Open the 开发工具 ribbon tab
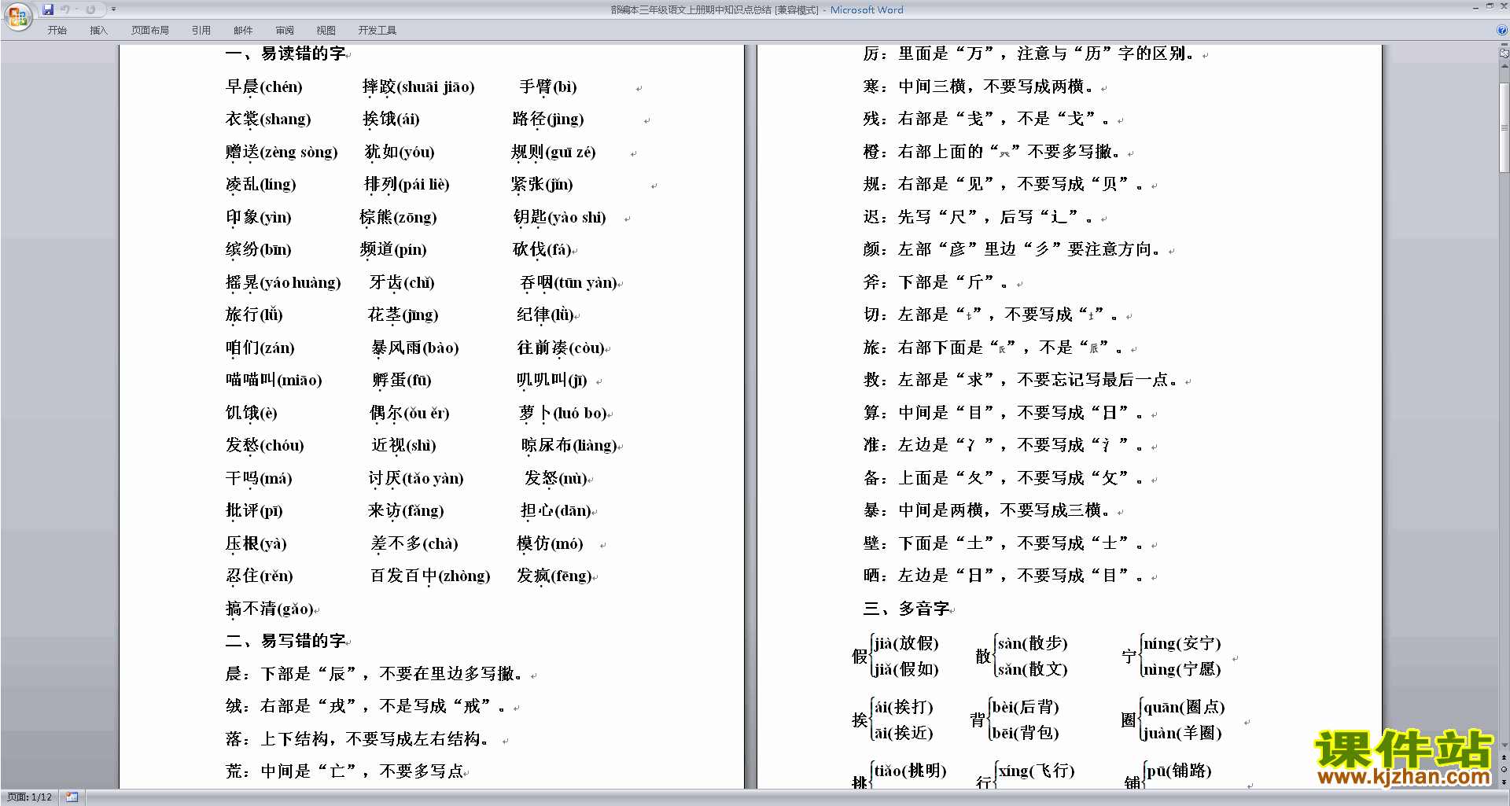Viewport: 1510px width, 806px height. click(377, 30)
